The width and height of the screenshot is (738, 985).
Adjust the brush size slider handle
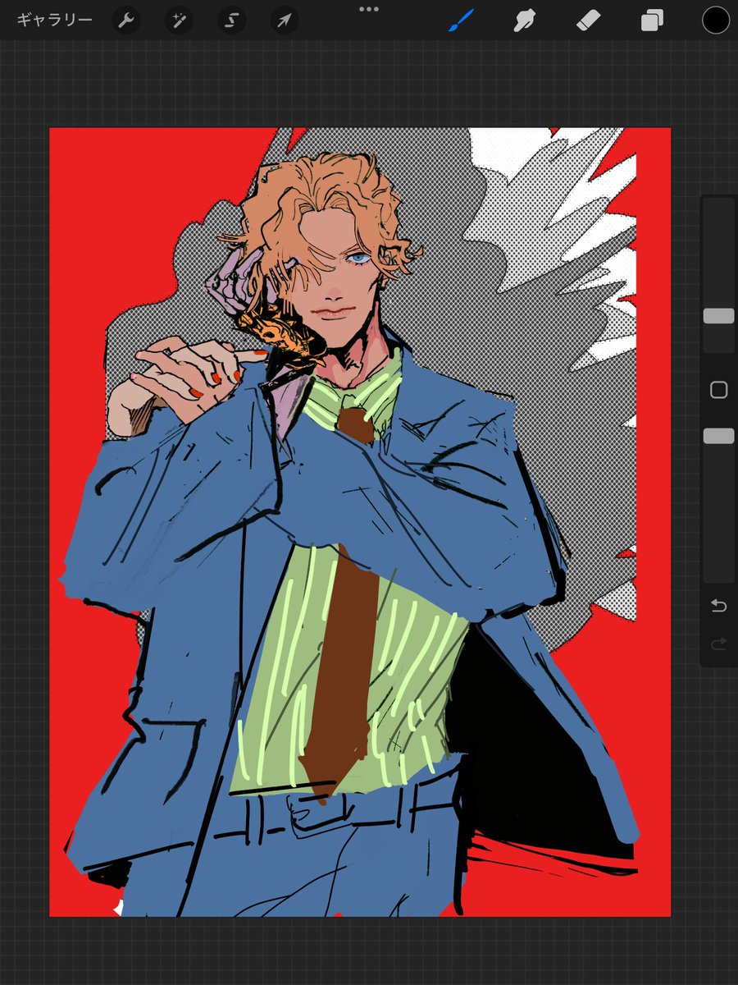pos(718,316)
